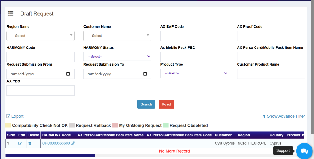Expand the Region Name dropdown
Viewport: 314px width, 159px height.
40,36
